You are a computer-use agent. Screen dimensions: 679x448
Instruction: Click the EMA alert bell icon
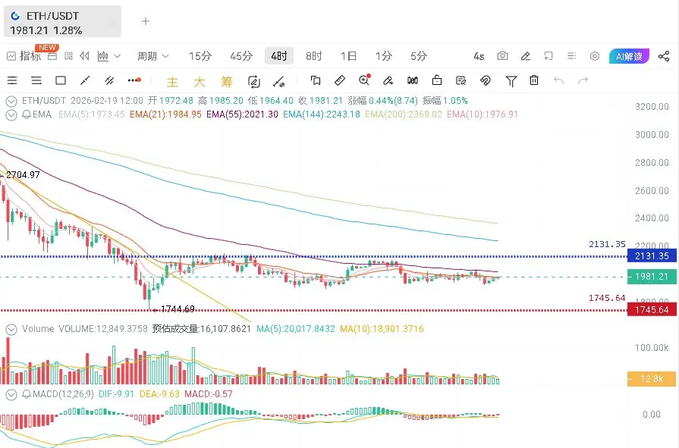pos(27,114)
